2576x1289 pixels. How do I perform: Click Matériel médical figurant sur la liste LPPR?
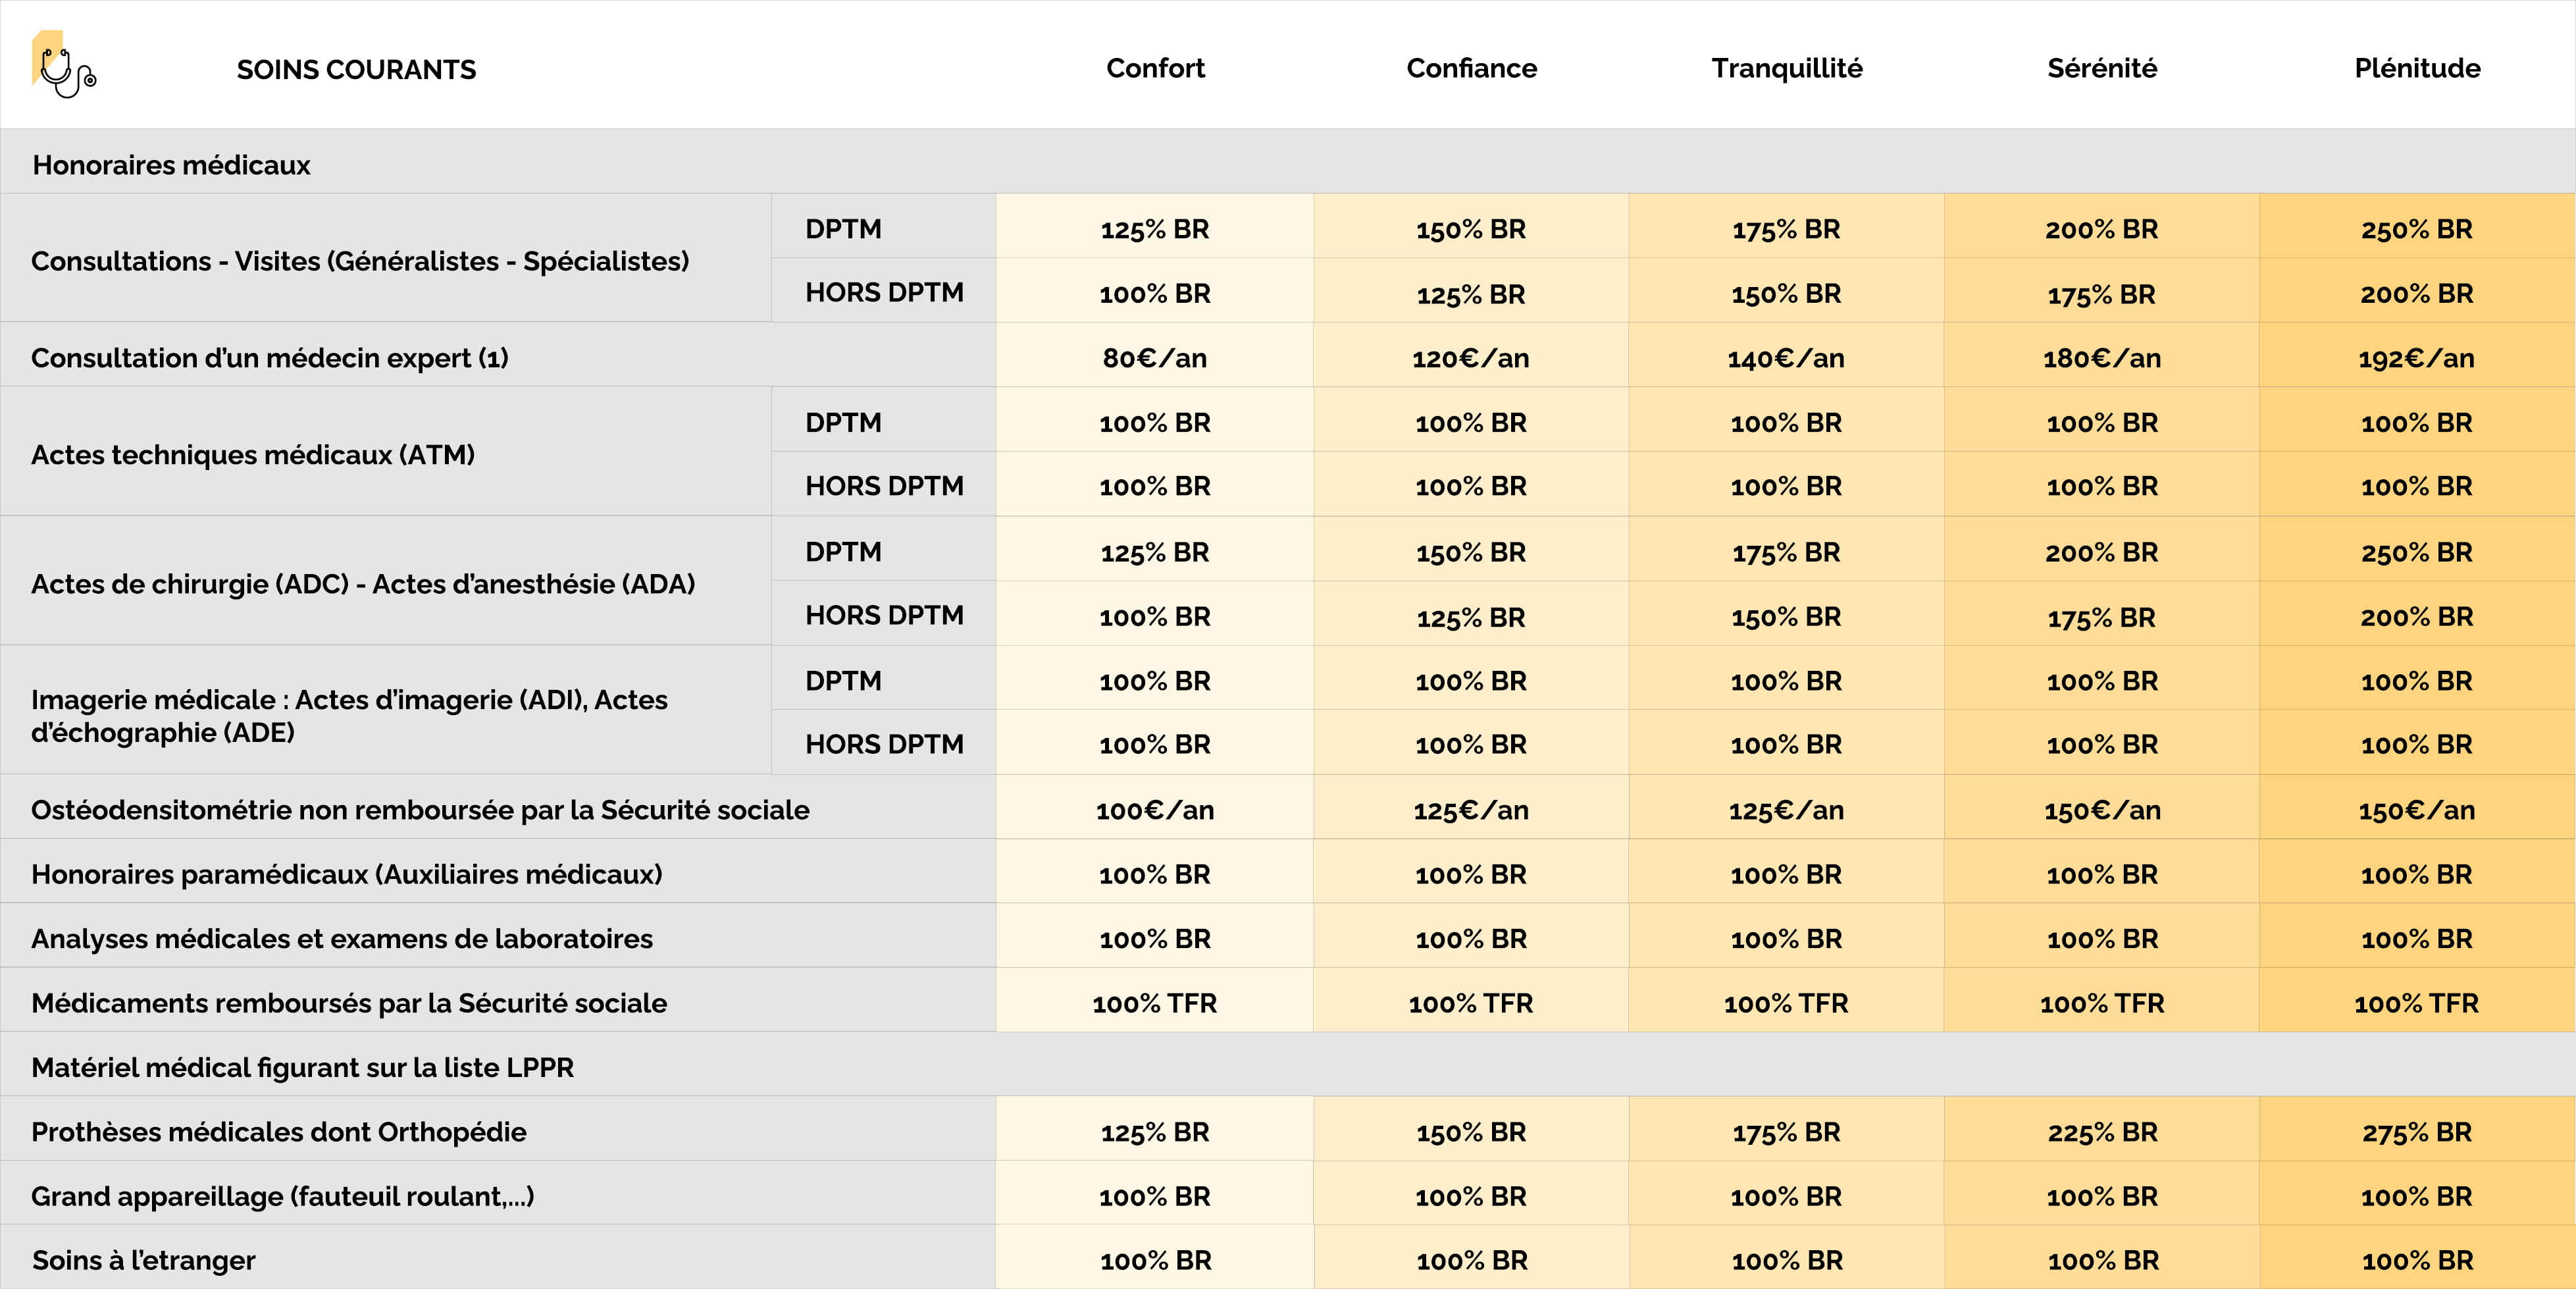(x=302, y=1067)
